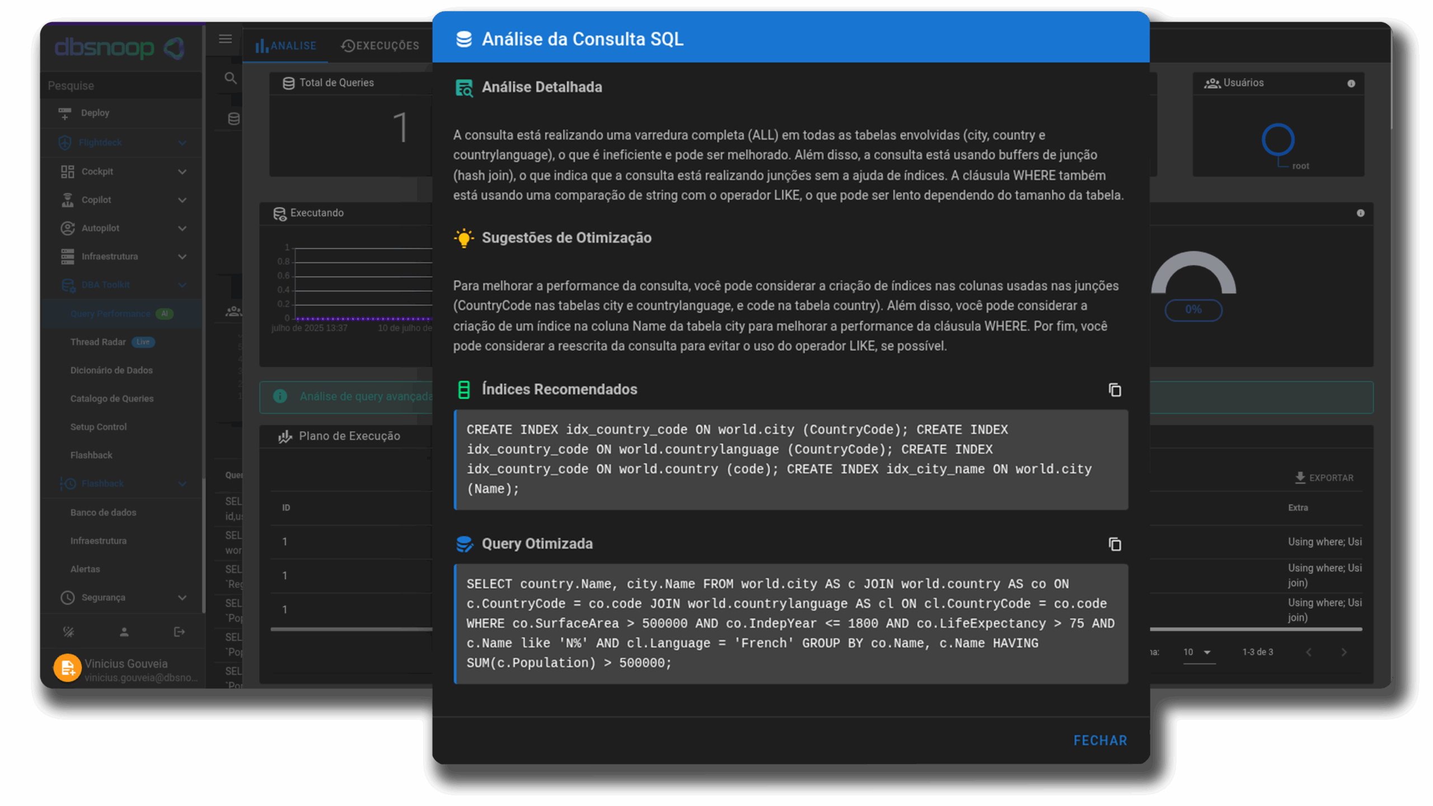1433x806 pixels.
Task: Click the EXPORTAR button
Action: pos(1324,477)
